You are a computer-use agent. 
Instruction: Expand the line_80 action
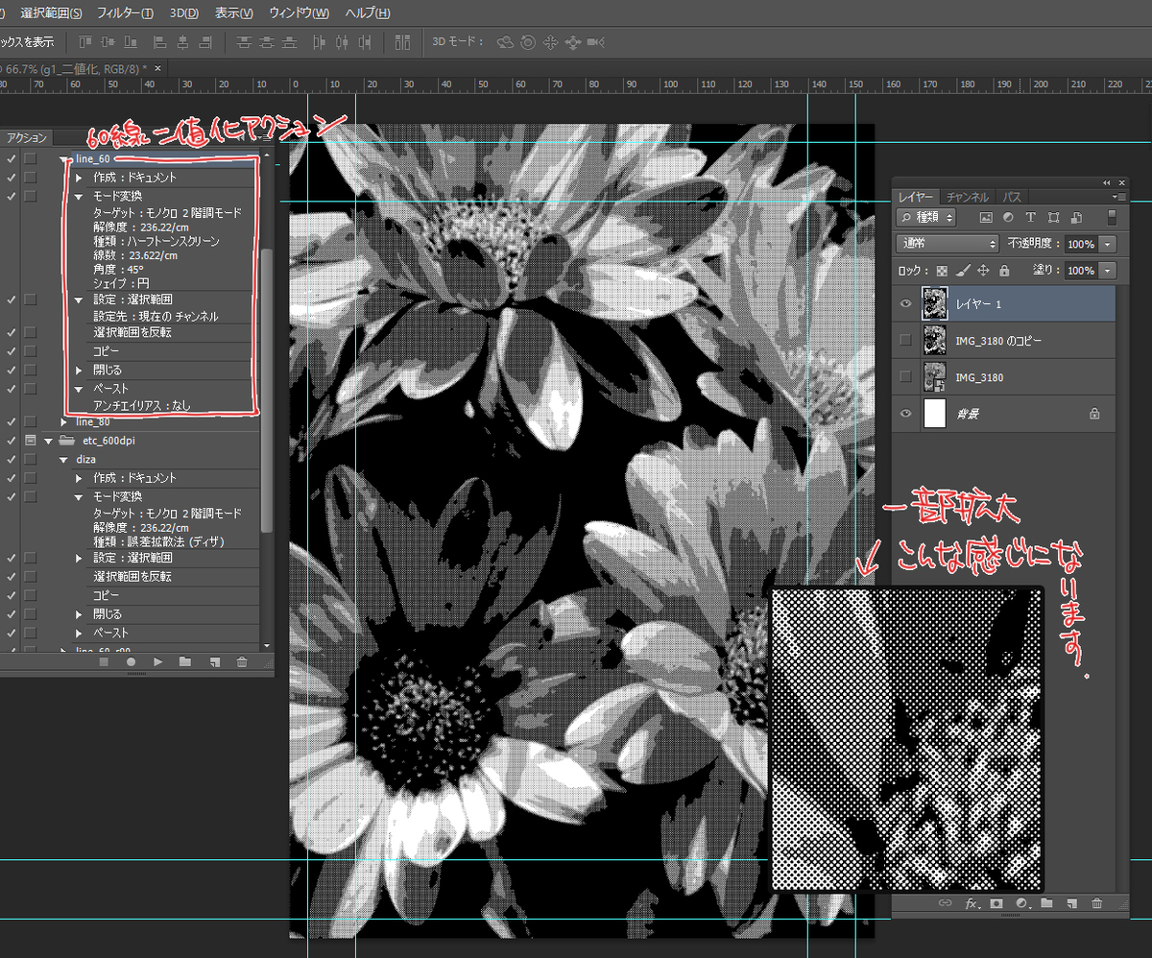[64, 421]
